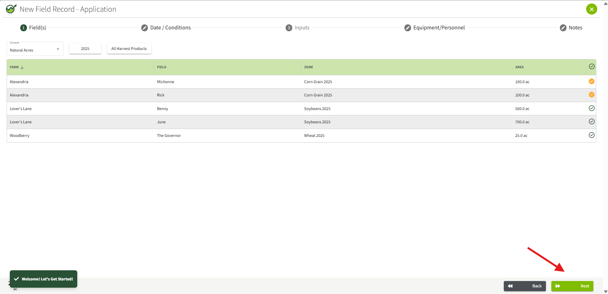This screenshot has width=608, height=294.
Task: Click the number 3 circle beside Inputs
Action: pyautogui.click(x=289, y=28)
